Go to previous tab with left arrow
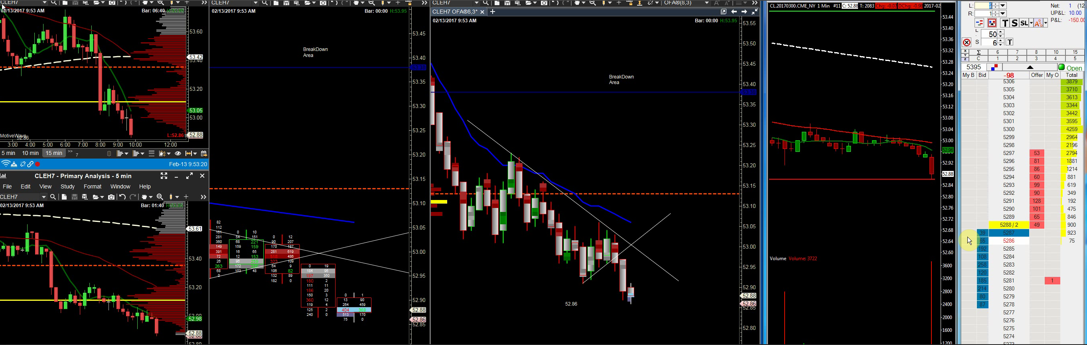Image resolution: width=1087 pixels, height=345 pixels. click(734, 12)
